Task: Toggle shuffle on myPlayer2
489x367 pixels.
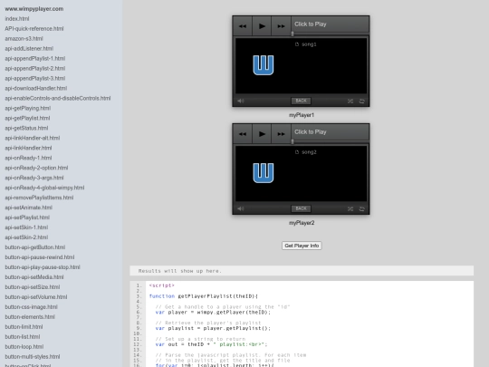Action: [x=350, y=208]
